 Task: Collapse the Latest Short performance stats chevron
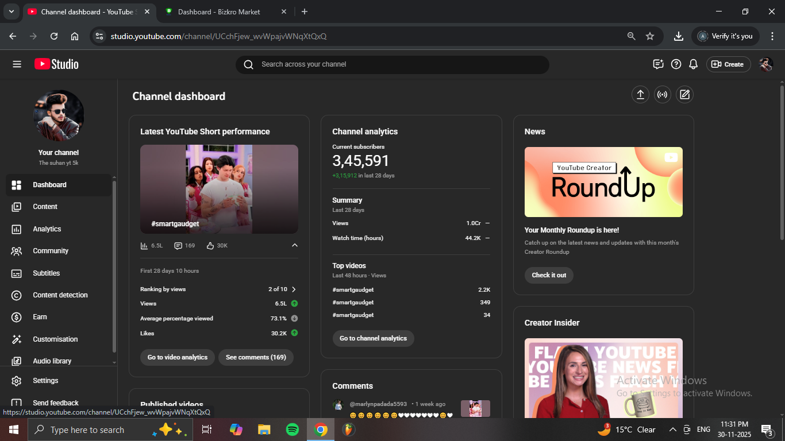(295, 245)
